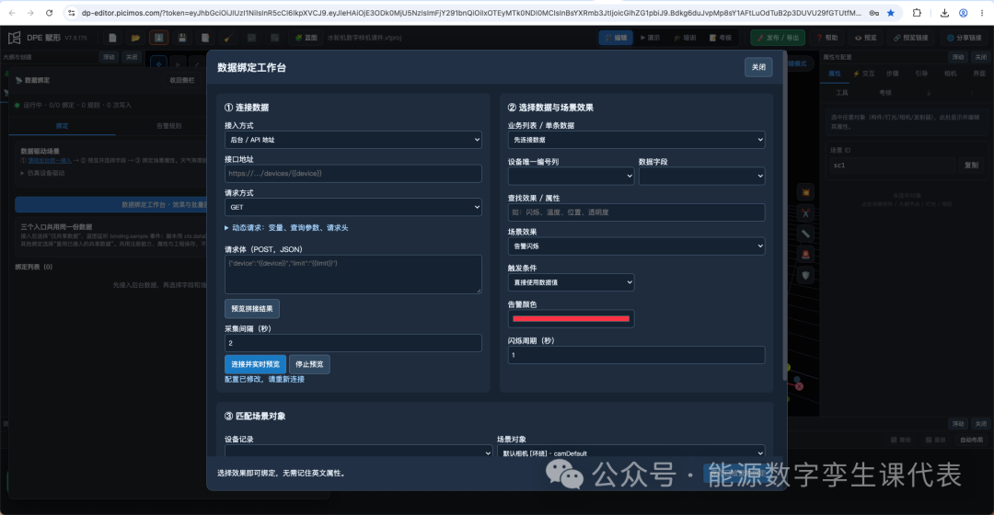
Task: Expand 仿真设备驱动 in left panel
Action: coord(42,173)
